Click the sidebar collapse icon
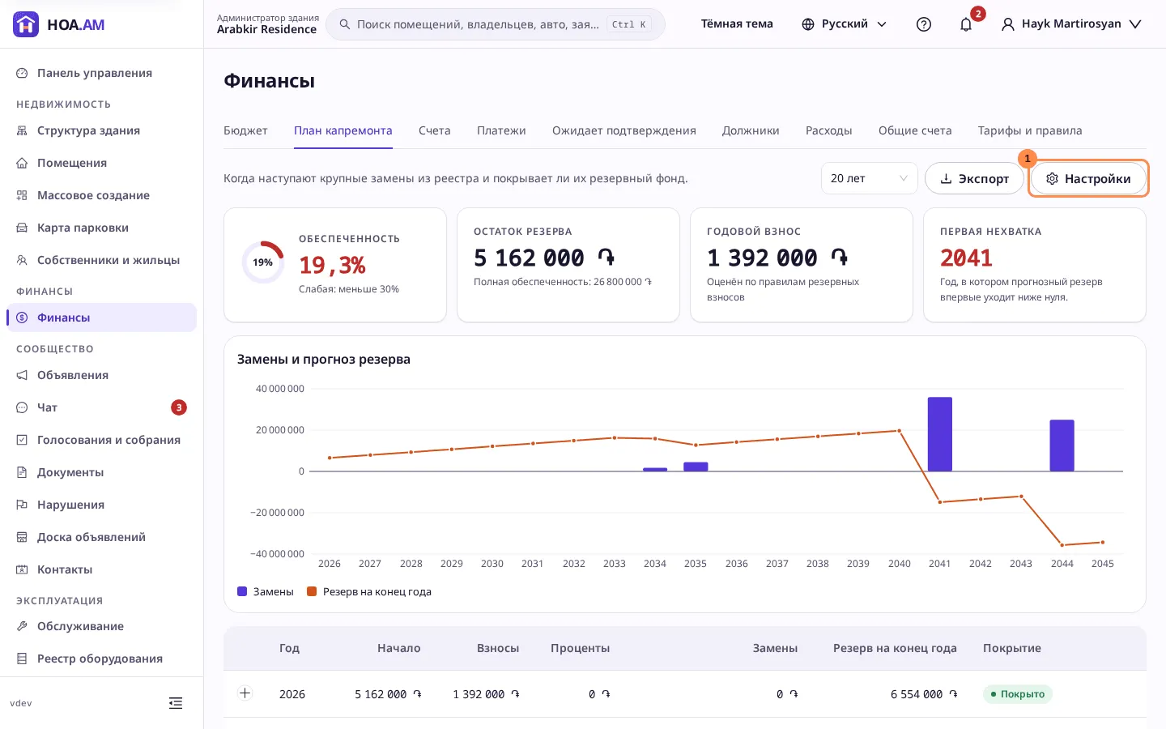 (176, 703)
